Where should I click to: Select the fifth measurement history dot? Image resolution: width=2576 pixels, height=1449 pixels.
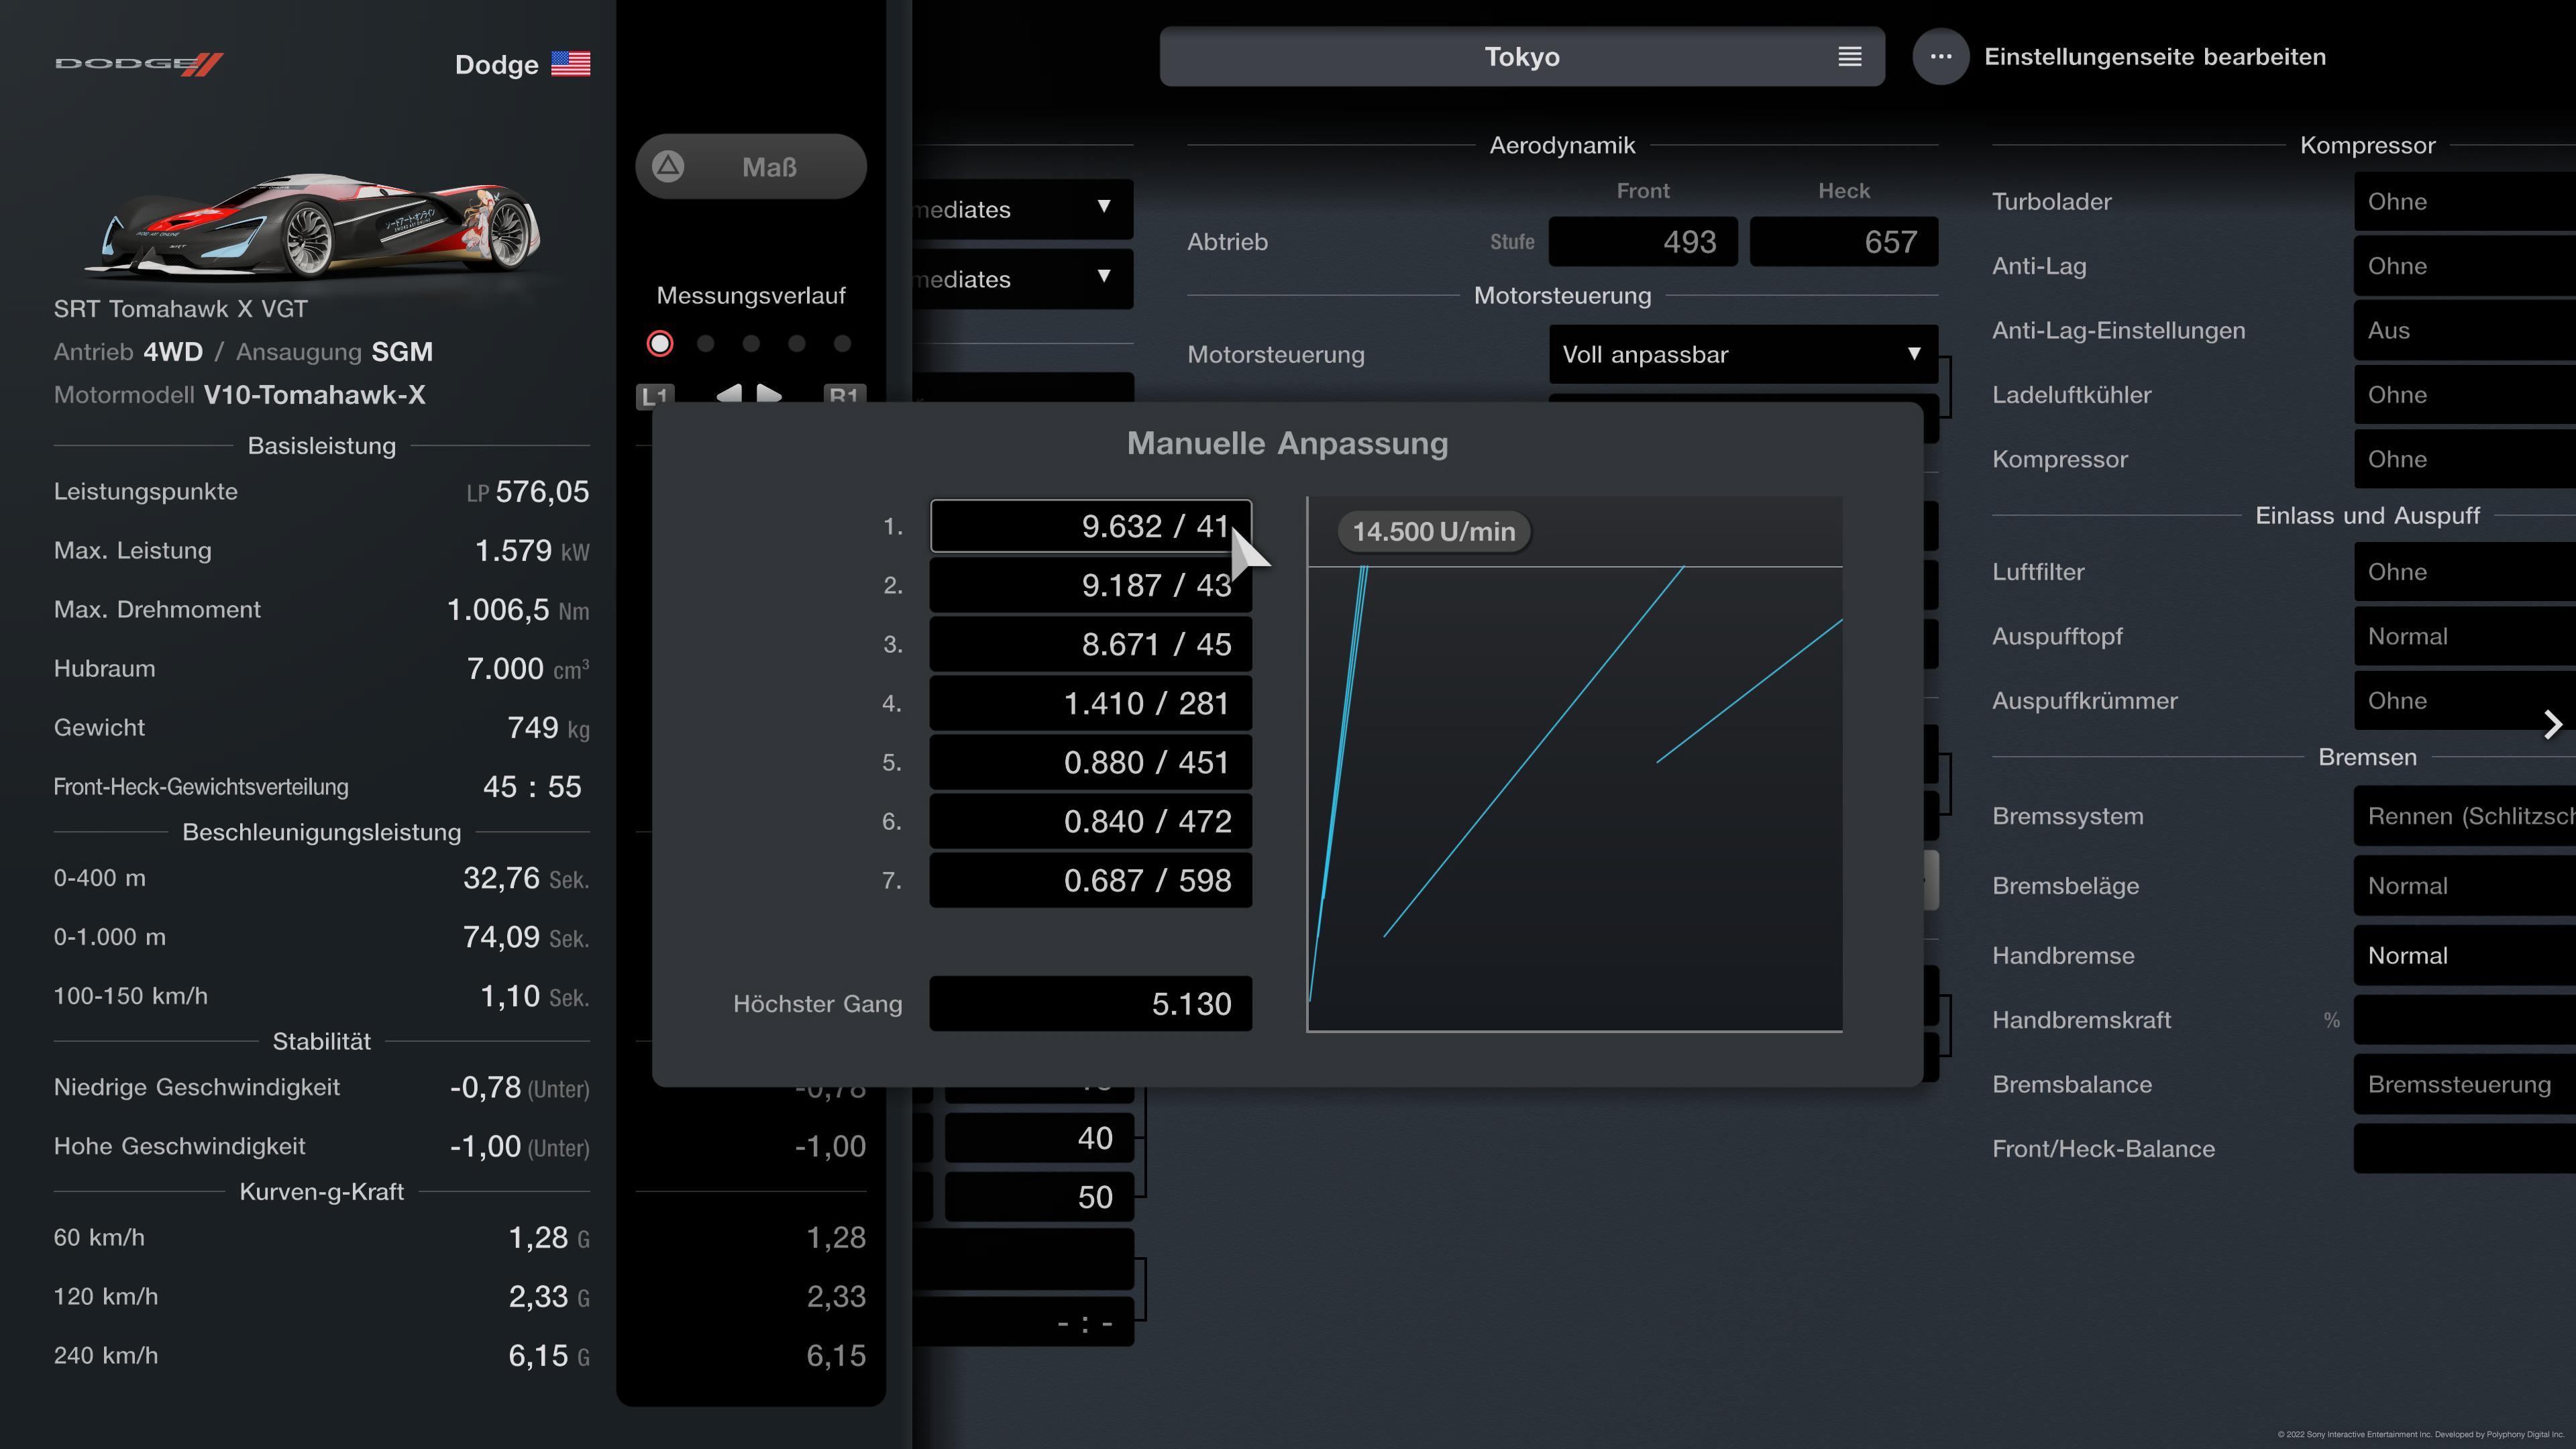point(842,344)
